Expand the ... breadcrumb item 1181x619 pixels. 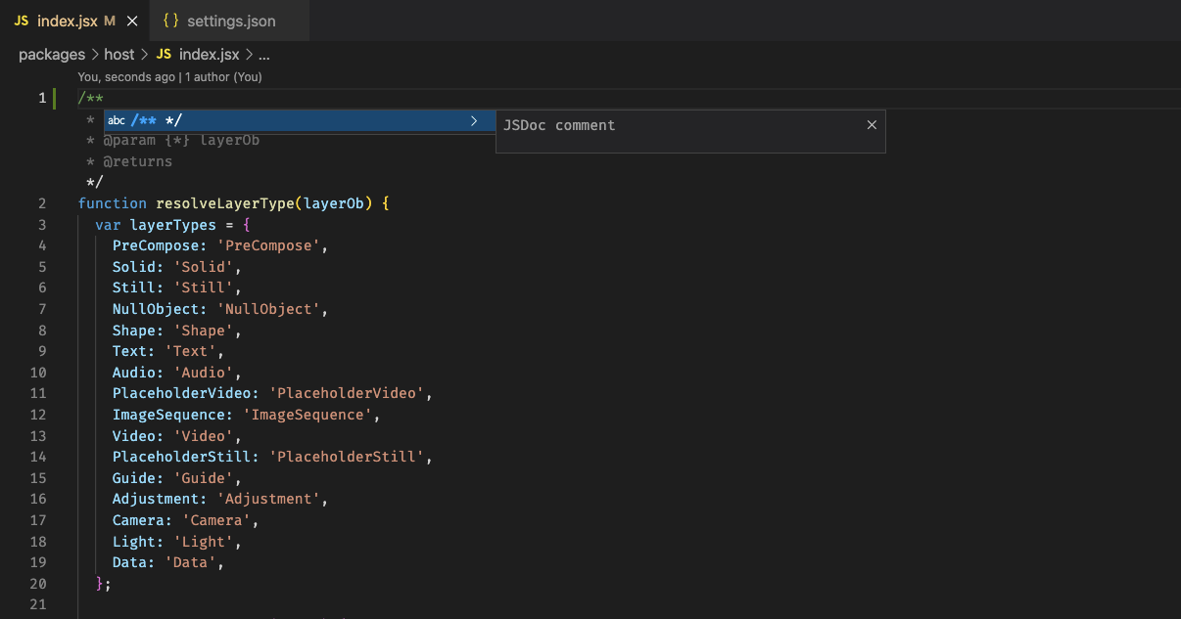coord(262,54)
